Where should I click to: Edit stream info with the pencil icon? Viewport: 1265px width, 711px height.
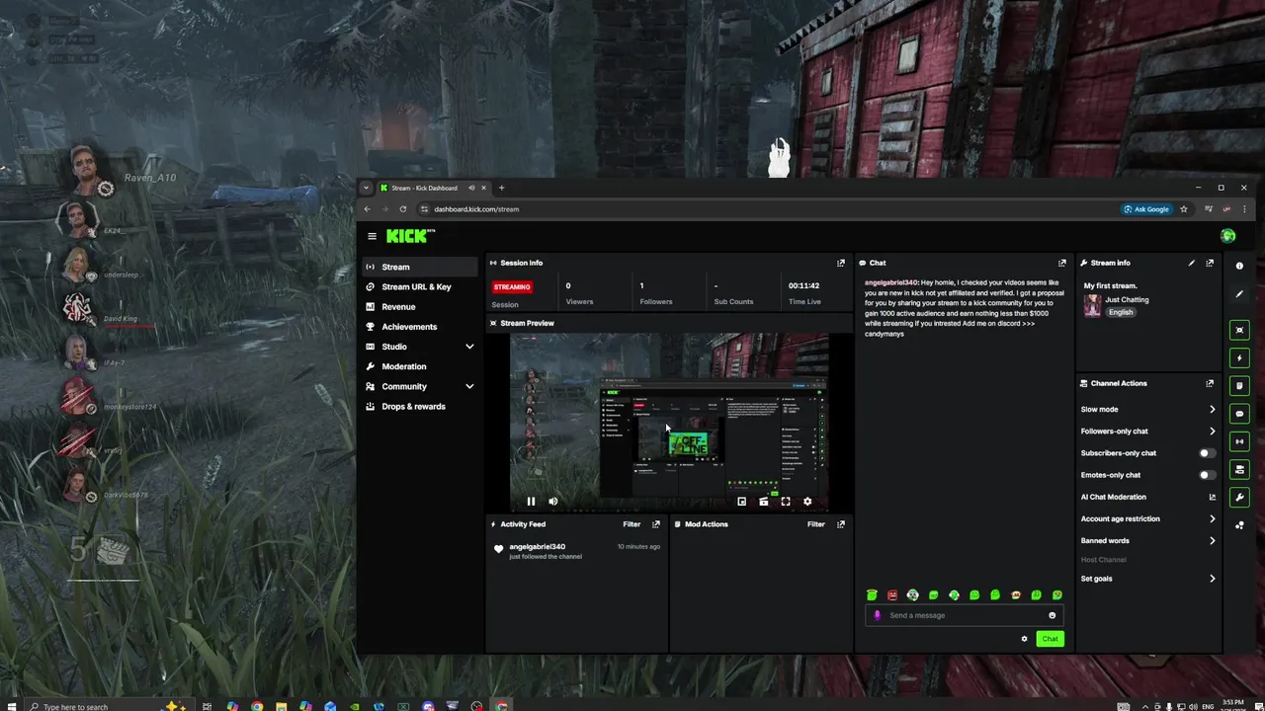[x=1192, y=263]
